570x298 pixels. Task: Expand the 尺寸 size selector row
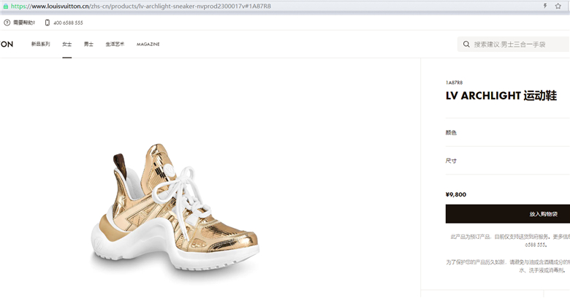coord(508,161)
